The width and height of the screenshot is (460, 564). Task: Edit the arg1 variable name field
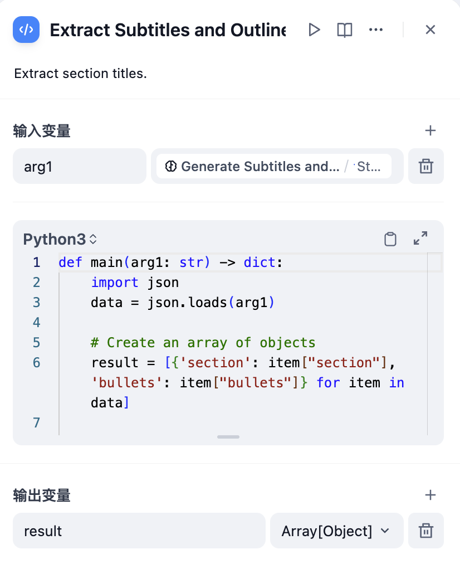coord(80,166)
